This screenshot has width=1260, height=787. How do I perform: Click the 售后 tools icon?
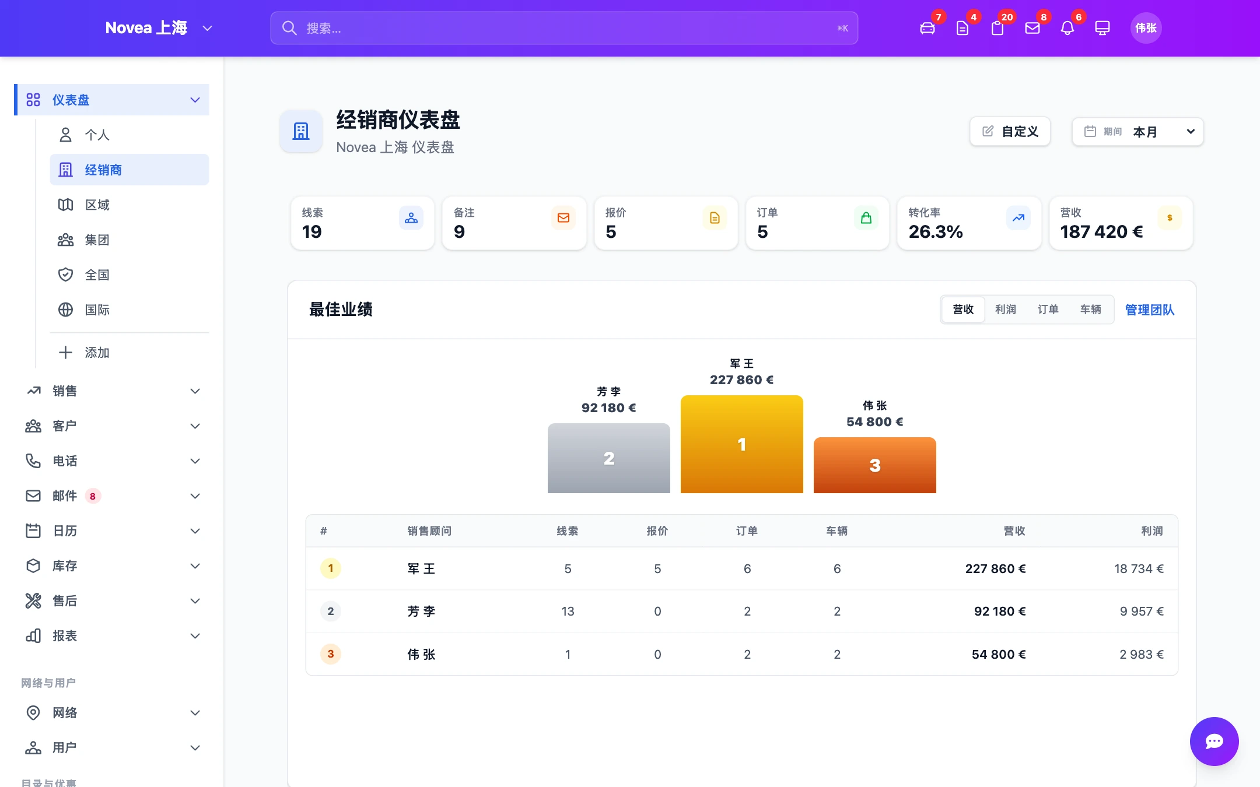(x=33, y=600)
